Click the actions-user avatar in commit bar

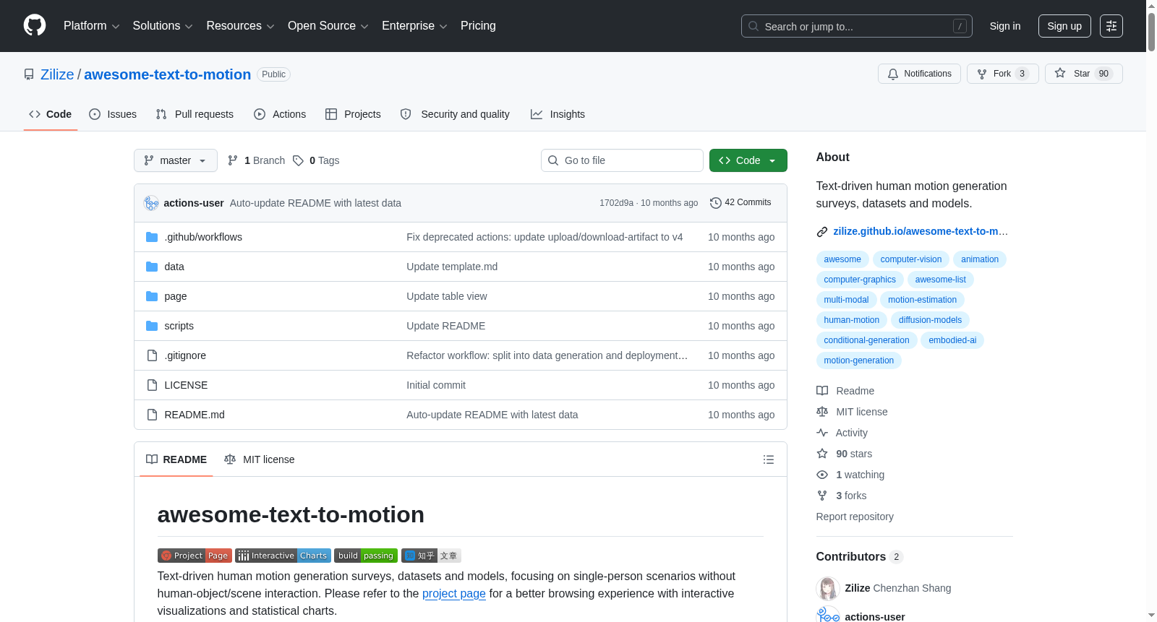coord(151,203)
